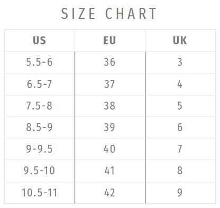Click US size 7.5-8 cell
The width and height of the screenshot is (220, 208).
pyautogui.click(x=40, y=106)
